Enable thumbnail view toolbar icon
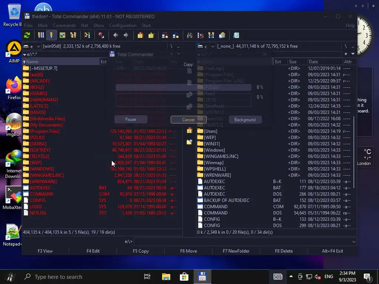 tap(62, 35)
